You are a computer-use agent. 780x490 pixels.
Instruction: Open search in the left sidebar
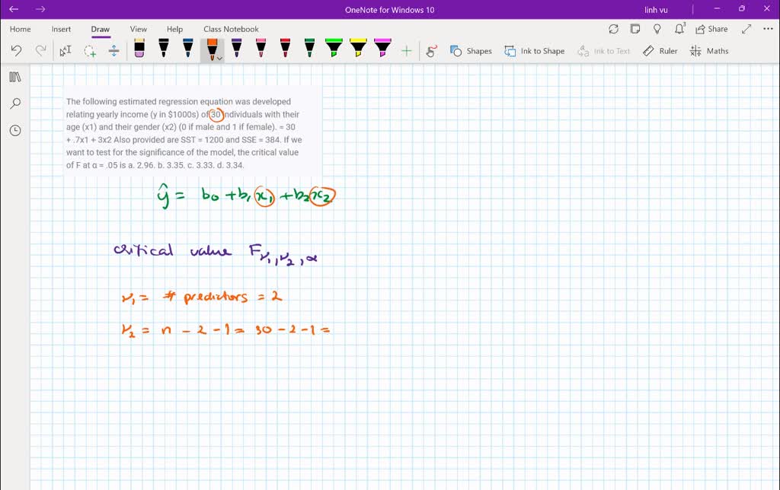(15, 103)
